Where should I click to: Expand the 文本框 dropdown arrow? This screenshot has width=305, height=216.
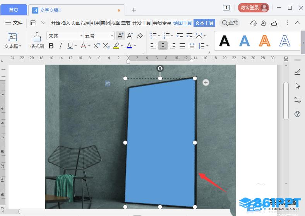coord(21,46)
